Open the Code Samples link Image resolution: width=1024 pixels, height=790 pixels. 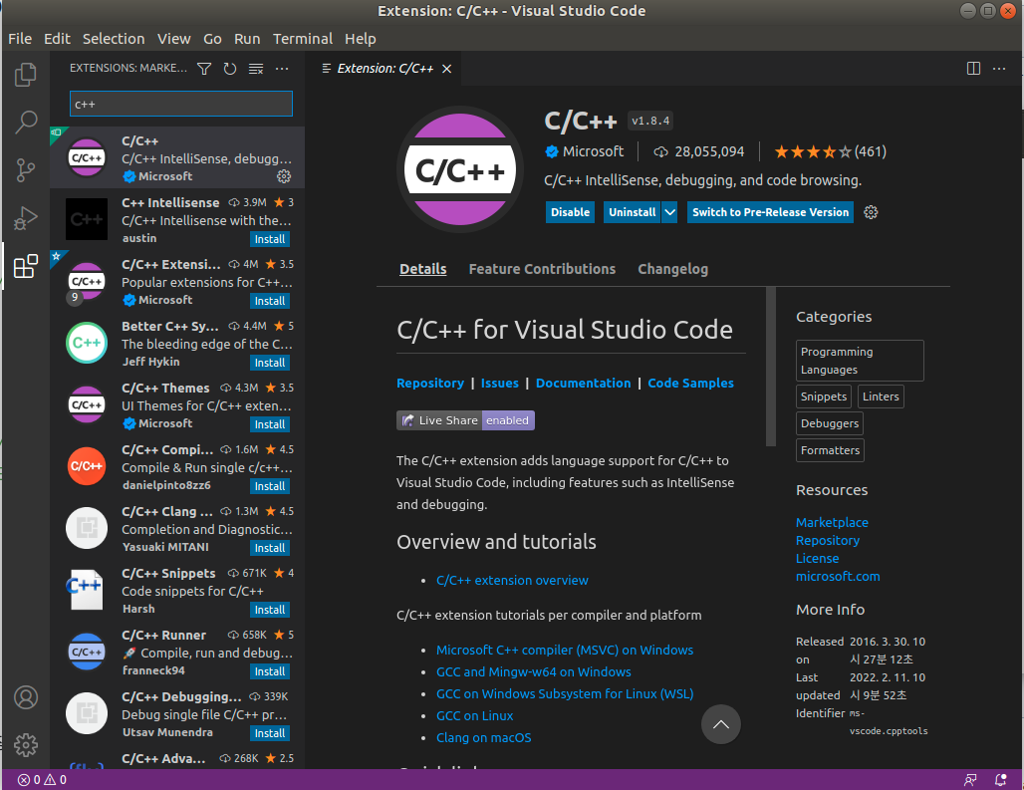[x=690, y=384]
